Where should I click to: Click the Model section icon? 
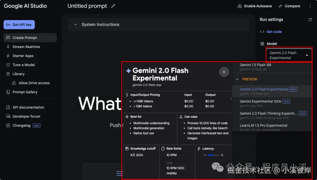(x=262, y=44)
